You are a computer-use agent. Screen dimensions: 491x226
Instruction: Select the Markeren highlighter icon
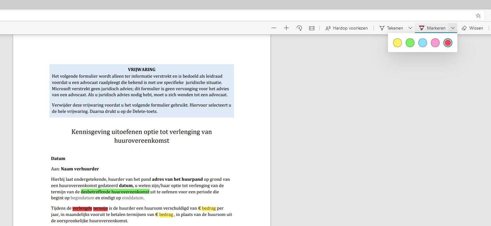point(422,28)
